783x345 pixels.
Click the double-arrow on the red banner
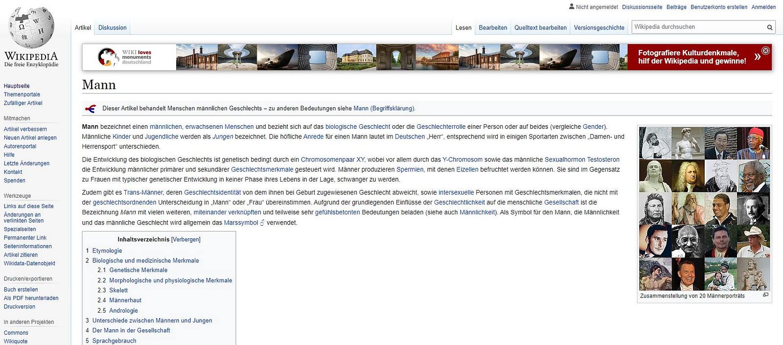(x=757, y=57)
